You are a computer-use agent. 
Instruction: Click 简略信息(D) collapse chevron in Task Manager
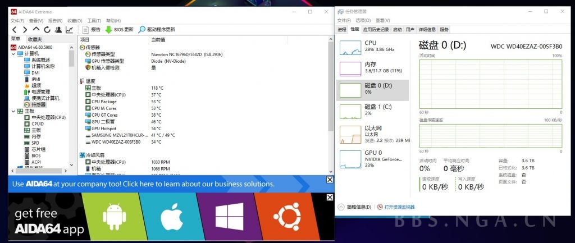click(341, 207)
